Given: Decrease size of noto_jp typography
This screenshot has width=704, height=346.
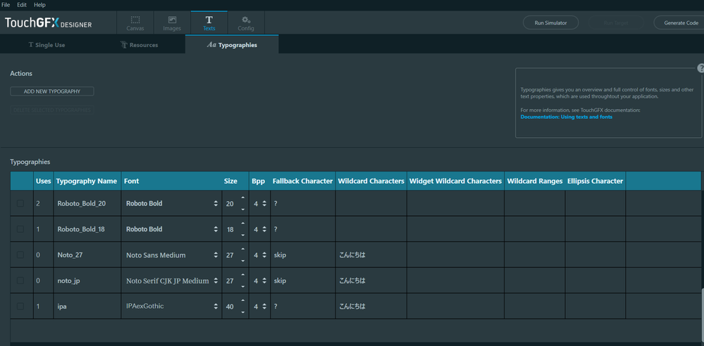Looking at the screenshot, I should click(243, 286).
